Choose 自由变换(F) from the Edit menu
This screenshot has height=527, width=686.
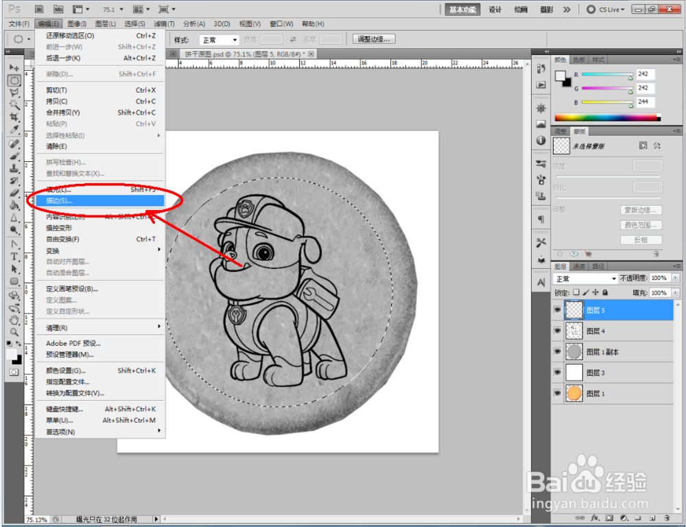tap(99, 239)
